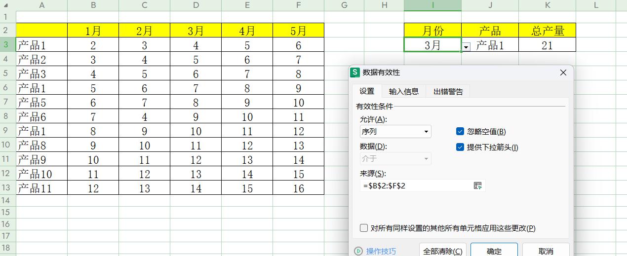
Task: Select cell J3 containing 产品1
Action: click(x=490, y=45)
